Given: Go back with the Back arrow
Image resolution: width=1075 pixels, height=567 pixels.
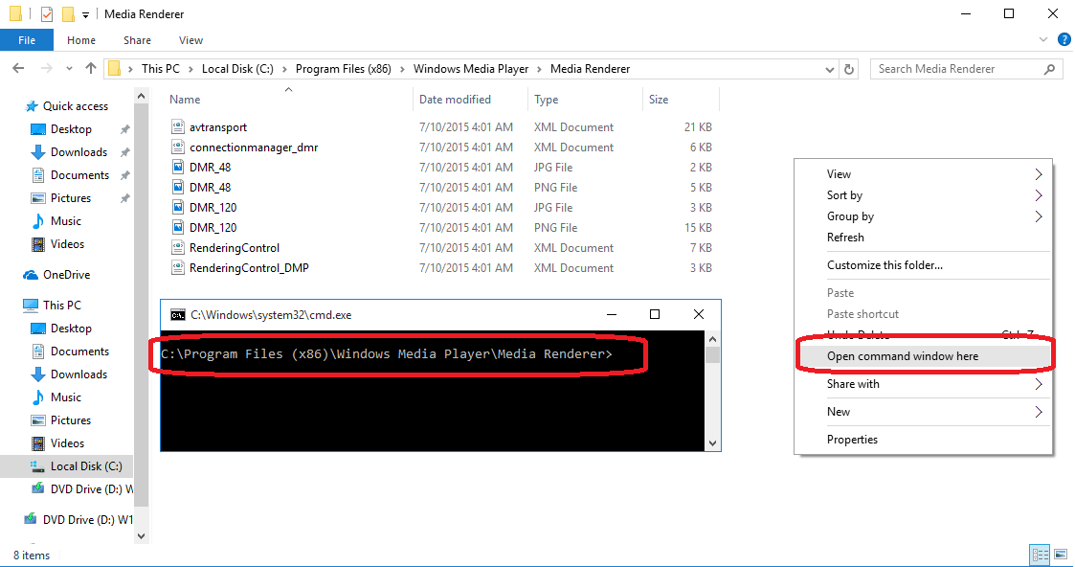Looking at the screenshot, I should point(18,69).
